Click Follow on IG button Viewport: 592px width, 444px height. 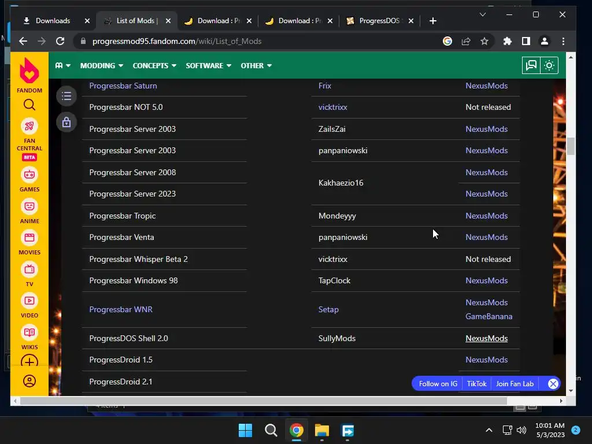[438, 384]
